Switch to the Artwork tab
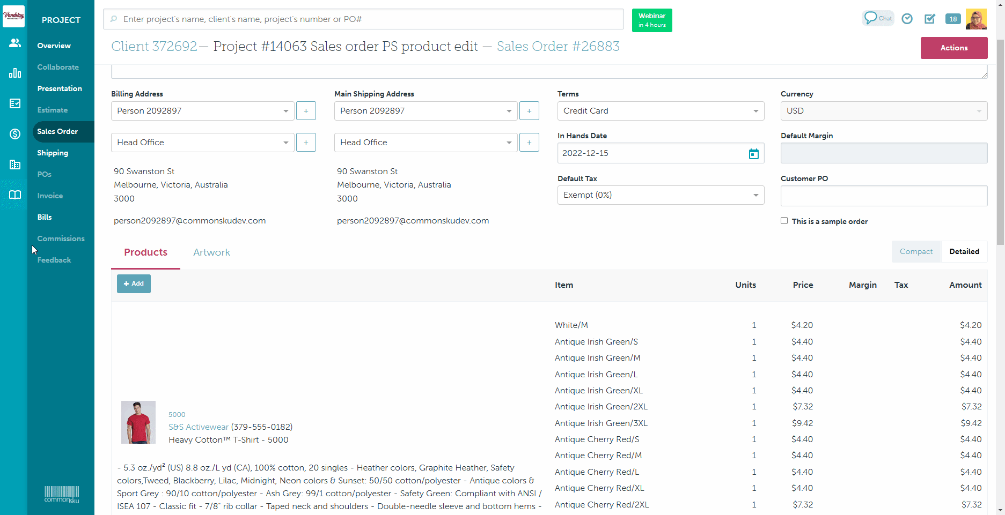This screenshot has height=515, width=1005. click(x=211, y=252)
